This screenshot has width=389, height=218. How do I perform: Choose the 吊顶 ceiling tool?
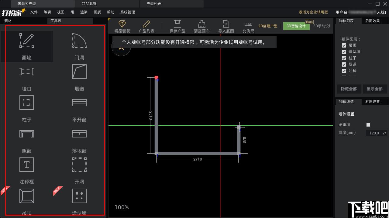[27, 201]
